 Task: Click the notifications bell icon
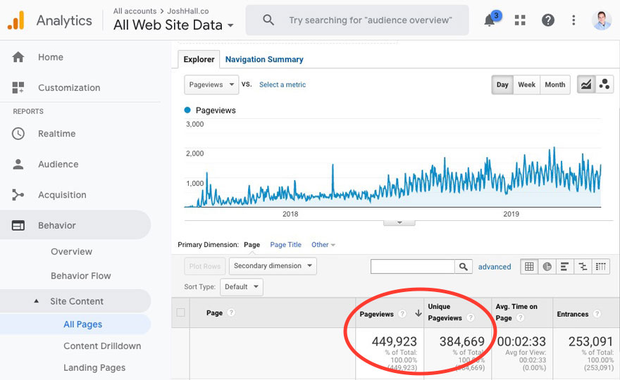point(490,20)
